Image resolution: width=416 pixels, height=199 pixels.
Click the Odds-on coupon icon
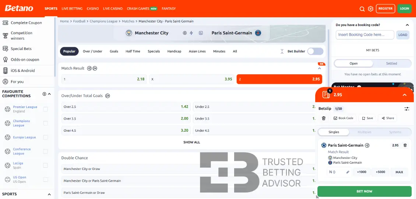pos(5,60)
